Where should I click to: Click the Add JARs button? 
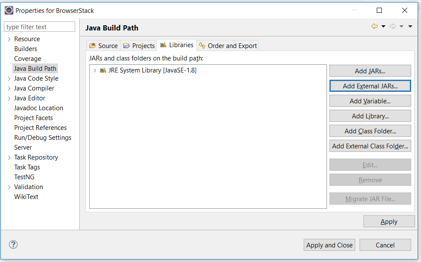(x=370, y=71)
